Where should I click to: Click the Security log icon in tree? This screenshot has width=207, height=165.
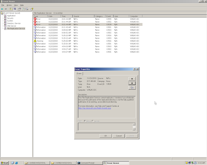click(5, 18)
